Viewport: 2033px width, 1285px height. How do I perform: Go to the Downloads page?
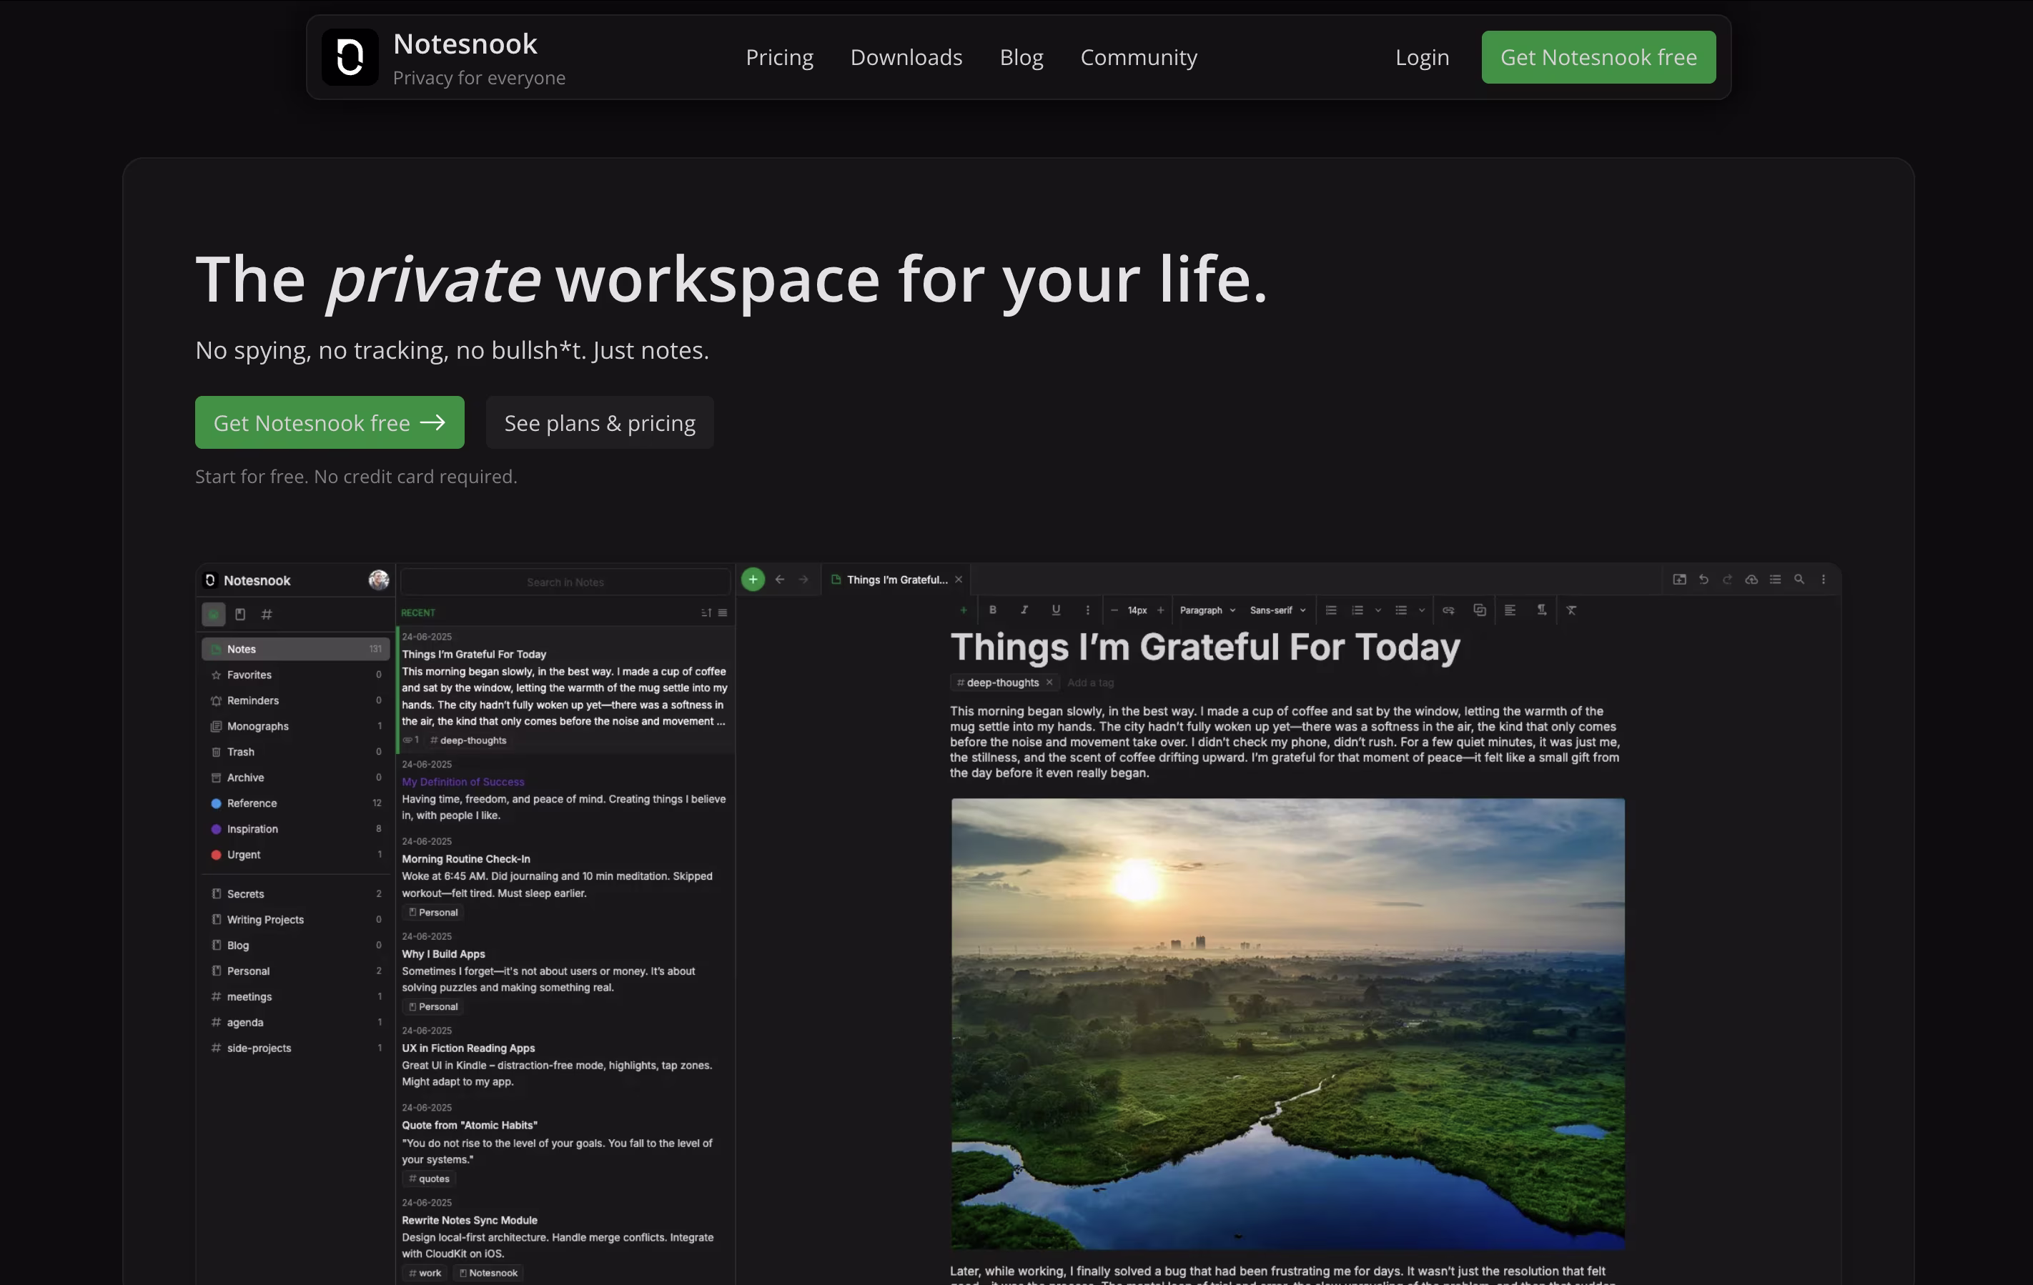pos(906,57)
